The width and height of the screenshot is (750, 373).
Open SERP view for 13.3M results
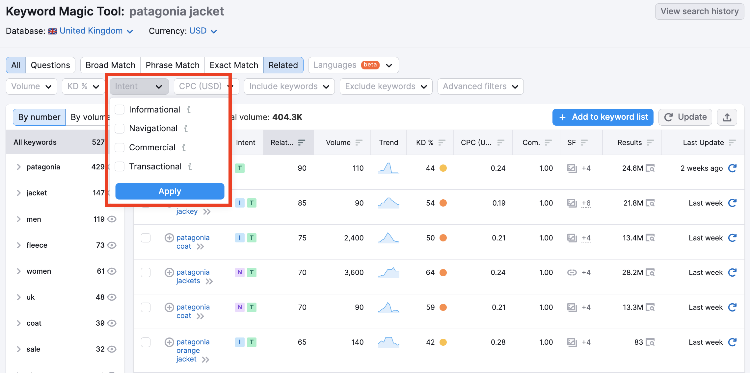[x=650, y=308]
